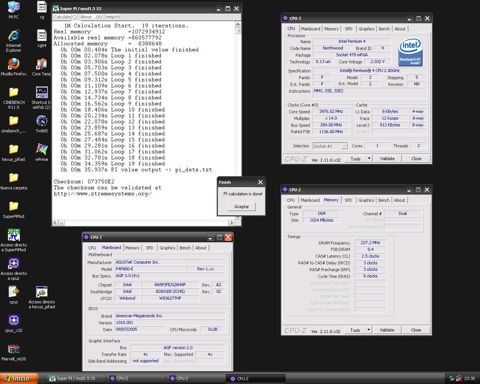Click the 23:30 taskbar clock

point(469,378)
